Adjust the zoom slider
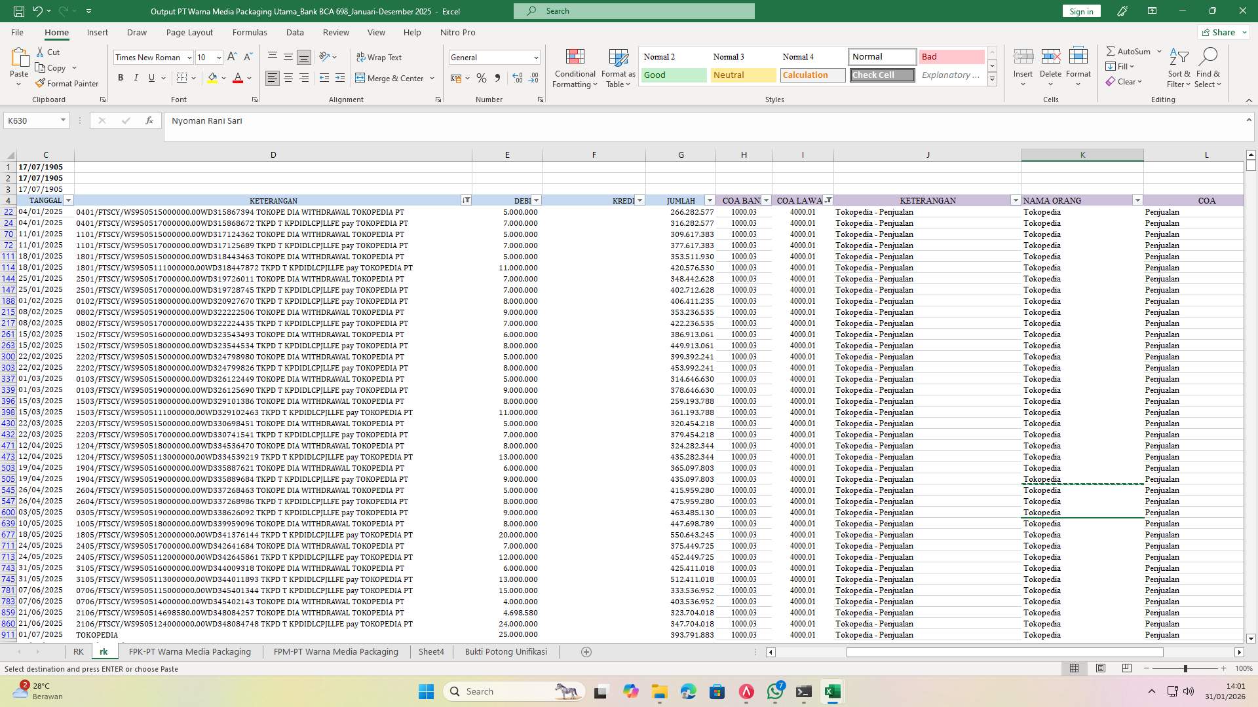This screenshot has width=1258, height=707. click(1185, 669)
